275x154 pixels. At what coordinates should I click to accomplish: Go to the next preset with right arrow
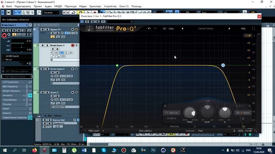(229, 29)
